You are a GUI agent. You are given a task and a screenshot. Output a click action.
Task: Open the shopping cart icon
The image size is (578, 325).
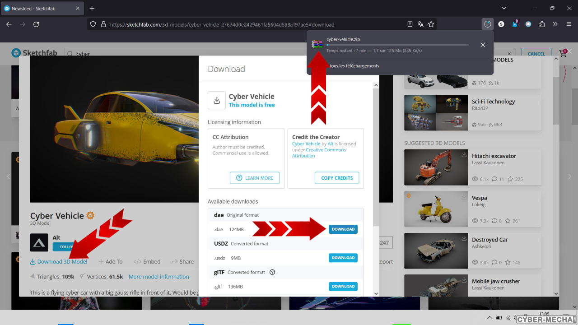click(563, 53)
